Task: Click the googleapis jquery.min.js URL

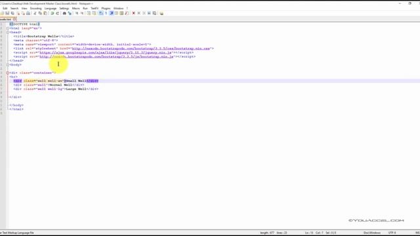Action: click(106, 52)
